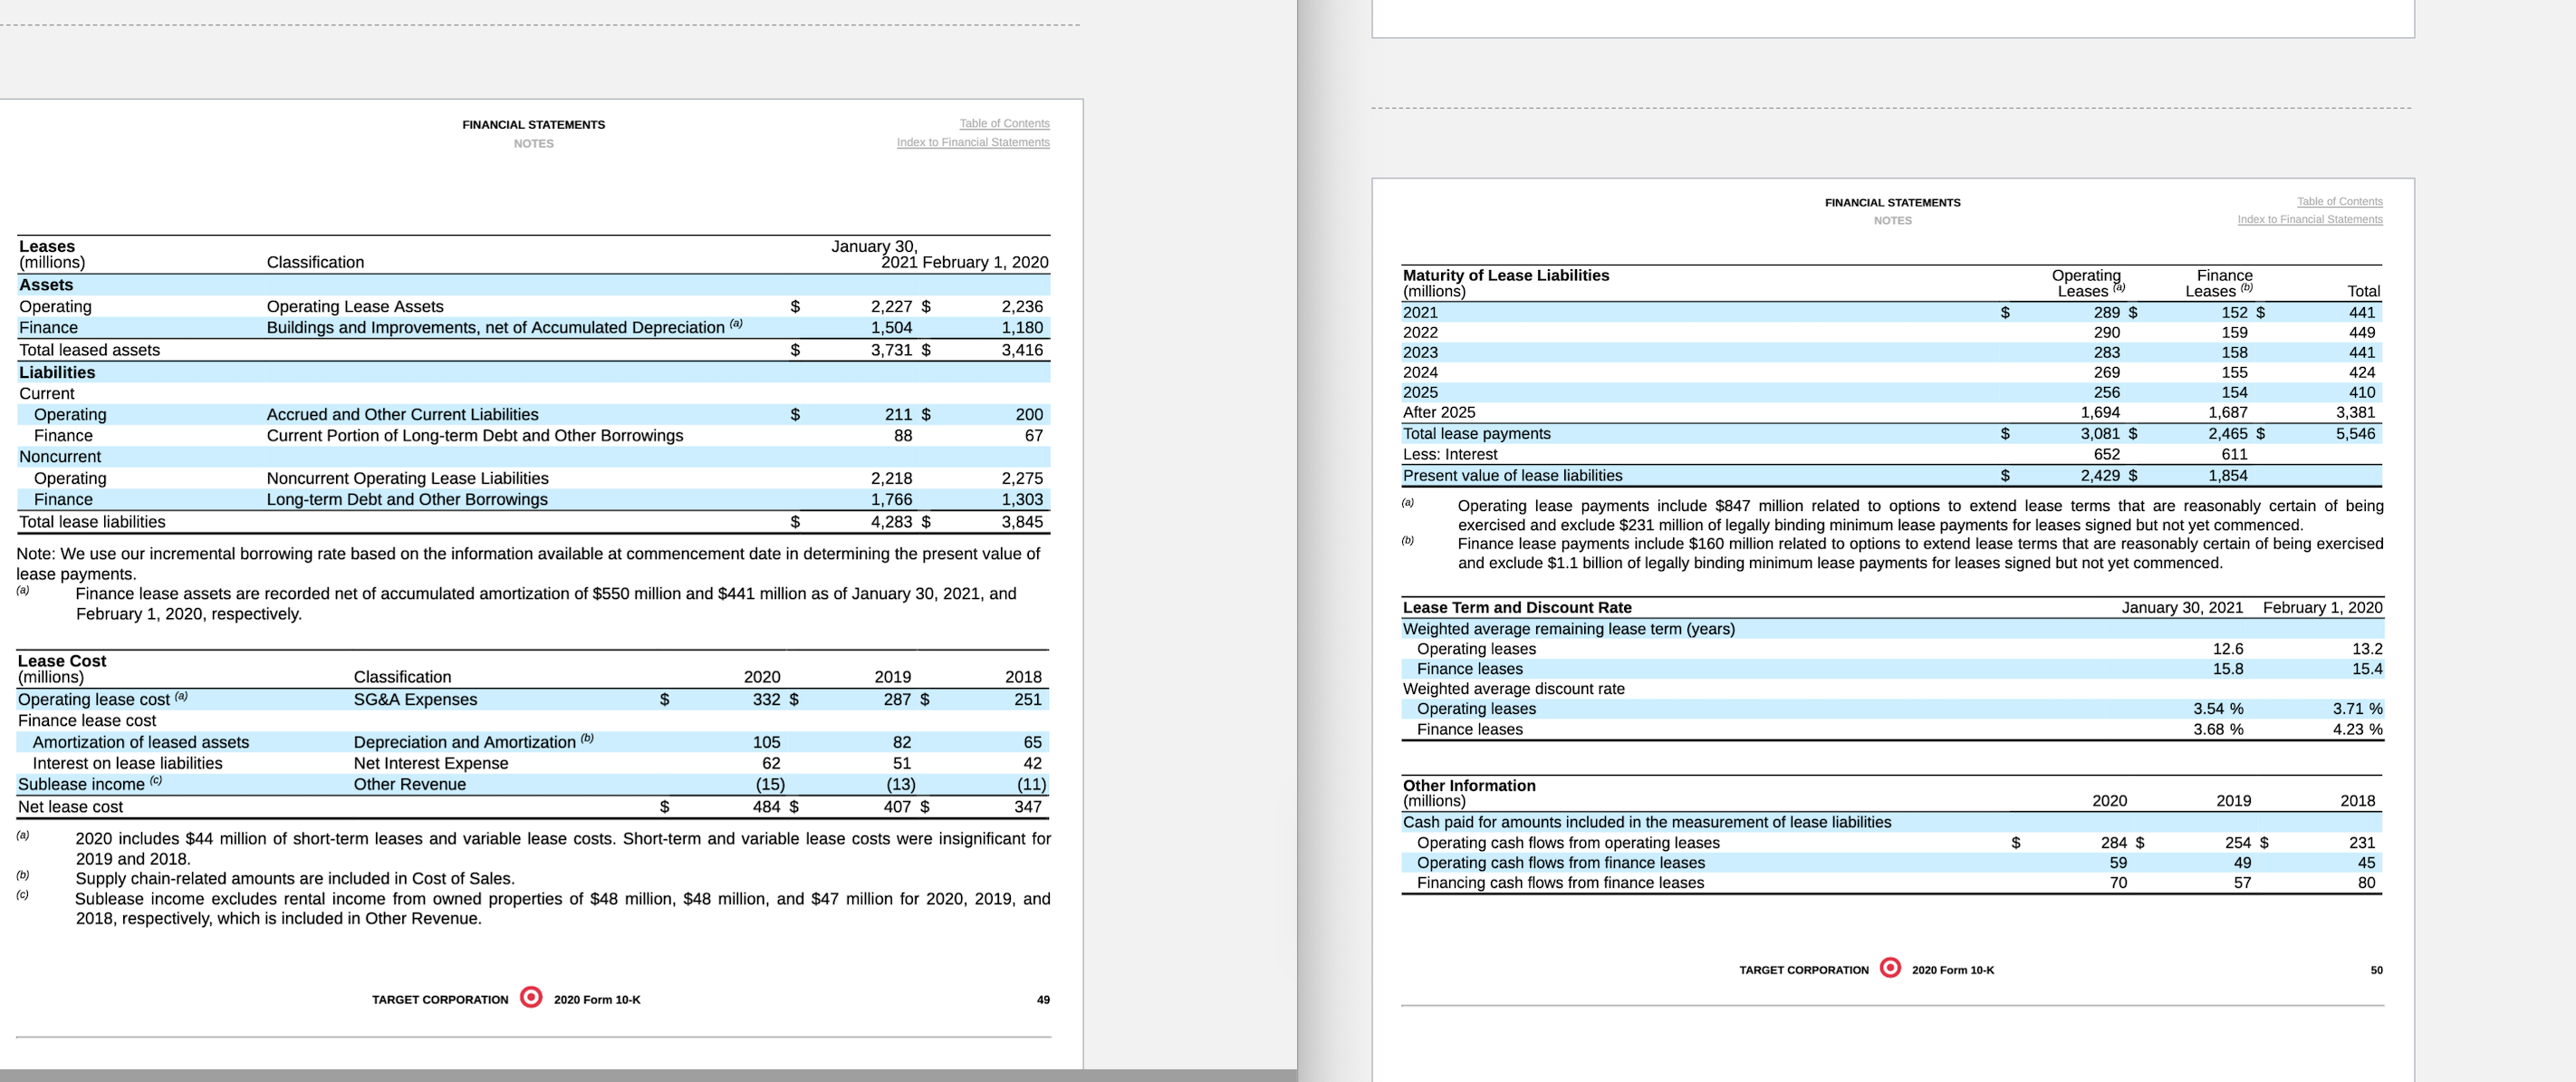The width and height of the screenshot is (2576, 1082).
Task: Click the FINANCIAL STATEMENTS heading on page 49
Action: tap(533, 124)
